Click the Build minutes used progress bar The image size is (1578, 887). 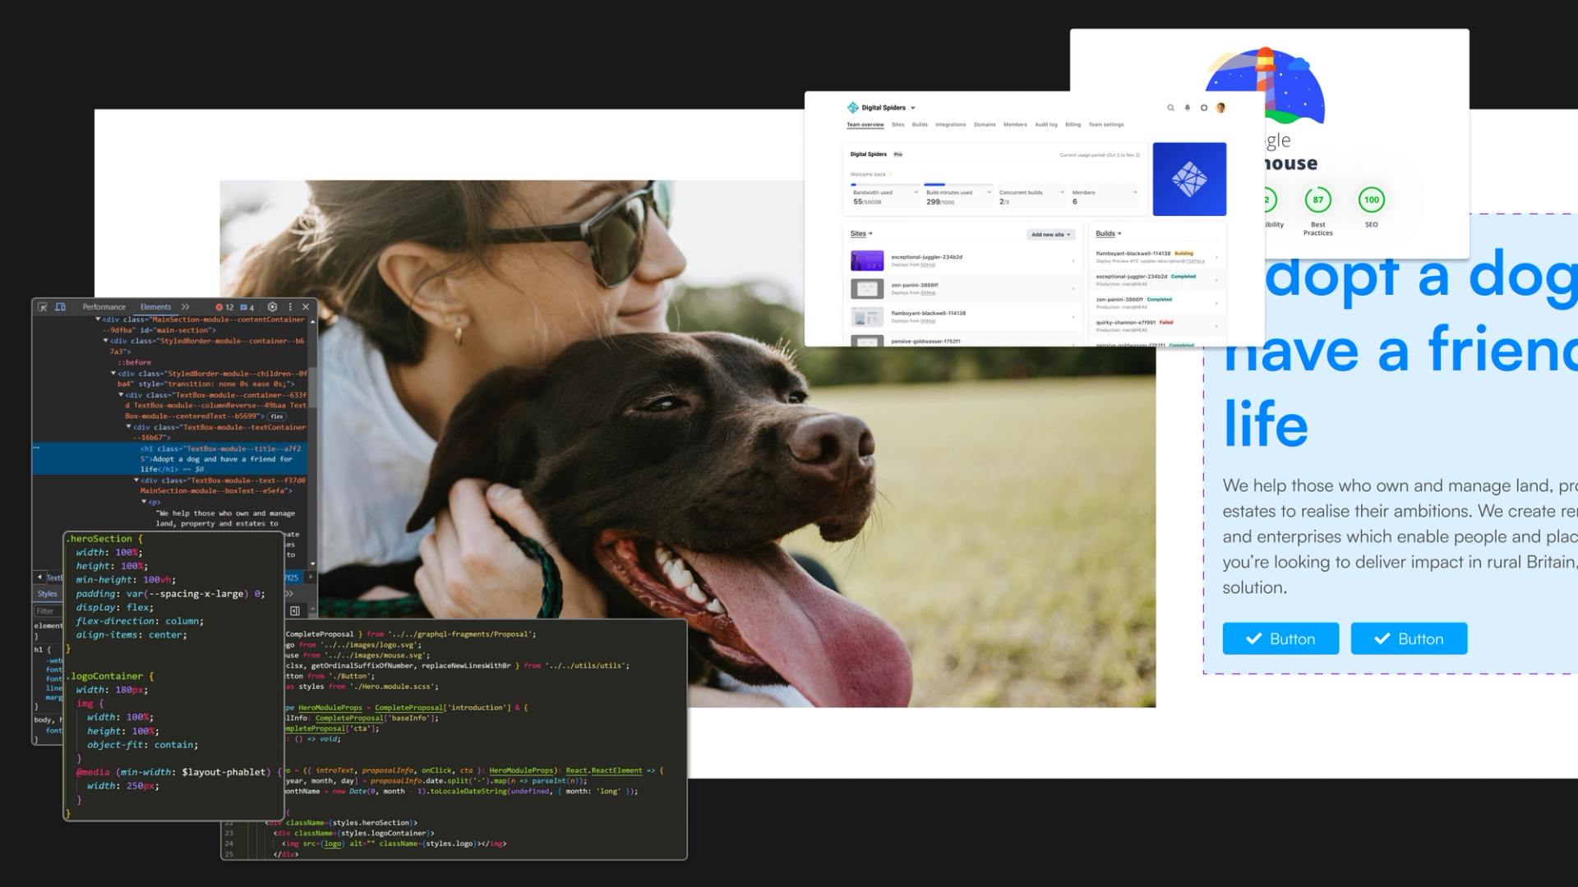coord(957,185)
